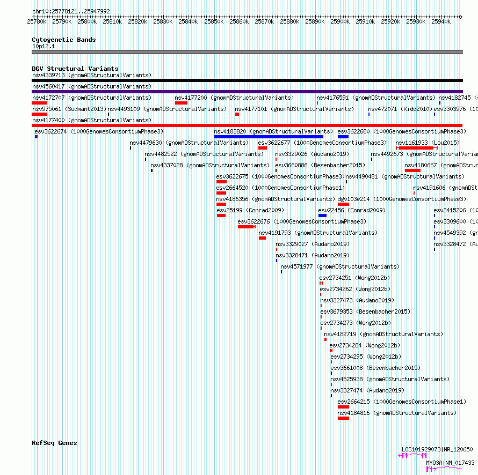Click esv2734295 (Wong2012b) label
Image resolution: width=478 pixels, height=475 pixels.
366,357
